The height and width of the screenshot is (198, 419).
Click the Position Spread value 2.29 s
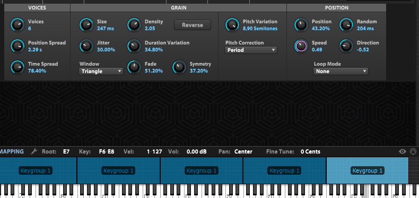tap(35, 50)
